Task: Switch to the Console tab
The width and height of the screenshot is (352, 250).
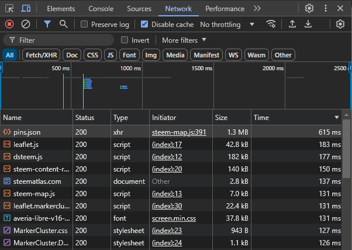Action: (101, 9)
